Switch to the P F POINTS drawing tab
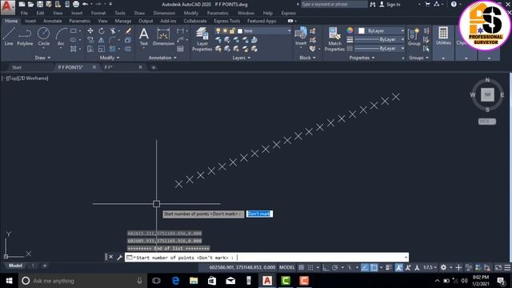The height and width of the screenshot is (288, 512). pos(70,67)
